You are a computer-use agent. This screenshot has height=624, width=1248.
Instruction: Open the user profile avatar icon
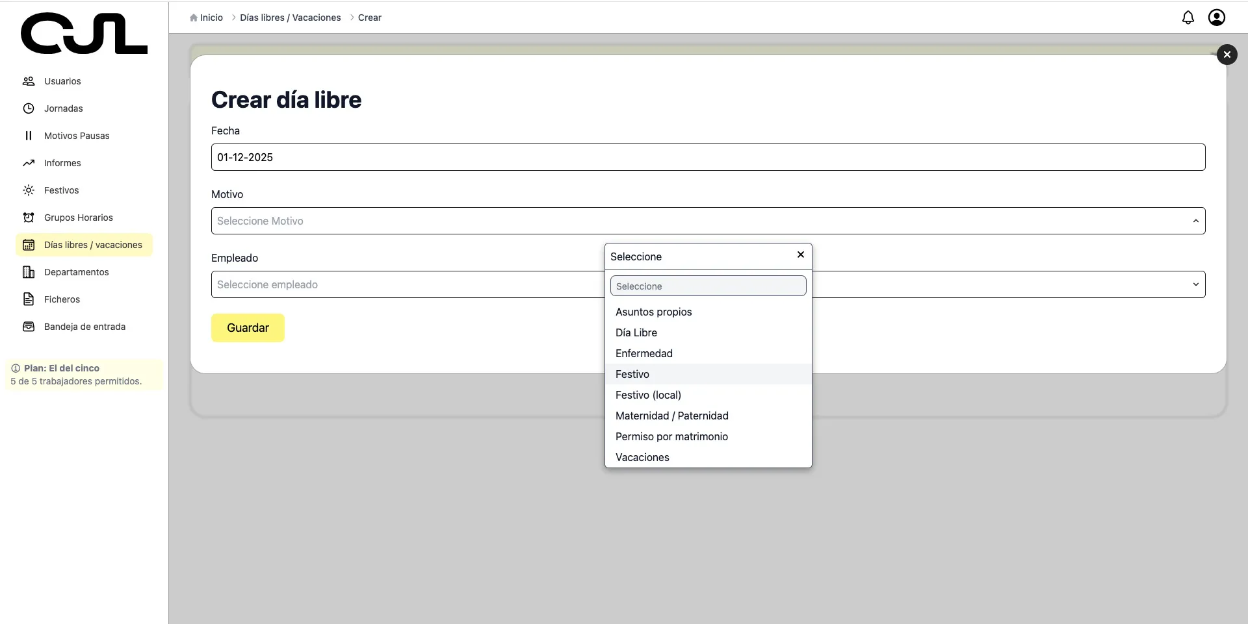(x=1216, y=18)
